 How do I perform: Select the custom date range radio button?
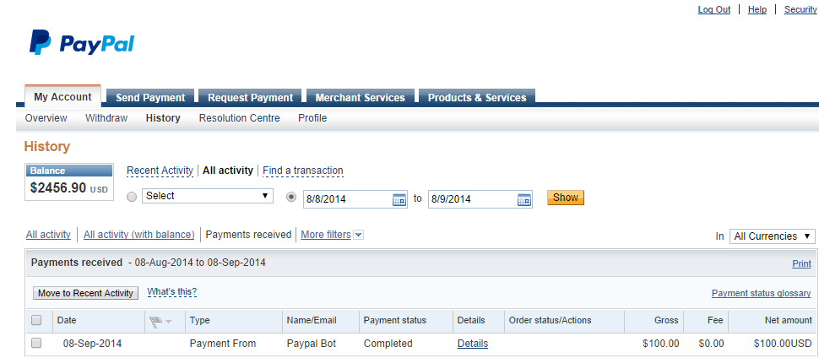point(292,197)
